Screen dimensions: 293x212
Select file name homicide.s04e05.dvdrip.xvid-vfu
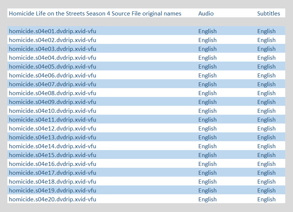click(52, 66)
